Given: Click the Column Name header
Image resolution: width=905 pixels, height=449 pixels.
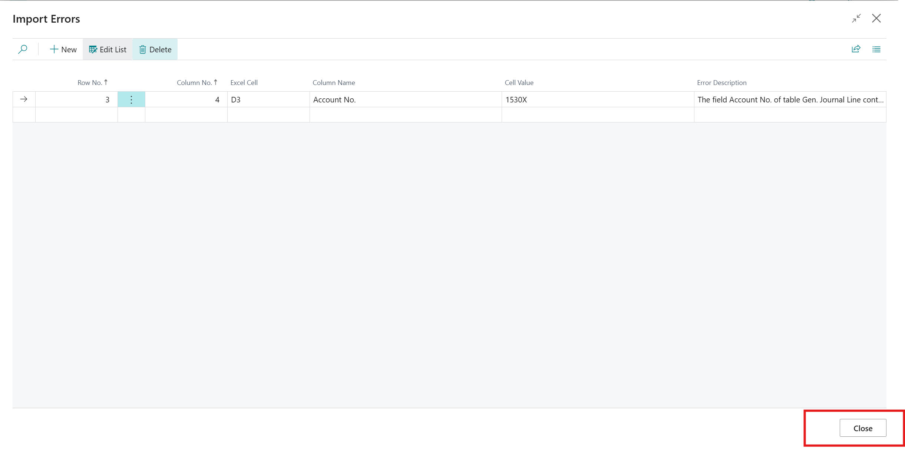Looking at the screenshot, I should click(x=333, y=82).
